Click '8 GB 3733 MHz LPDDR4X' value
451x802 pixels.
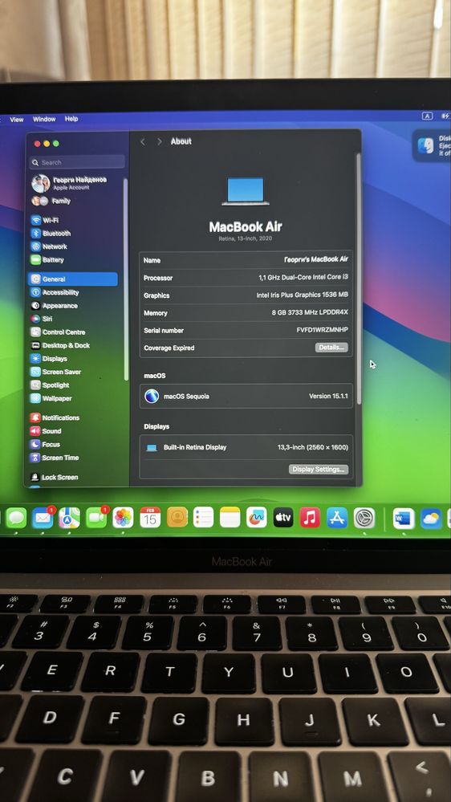point(310,312)
